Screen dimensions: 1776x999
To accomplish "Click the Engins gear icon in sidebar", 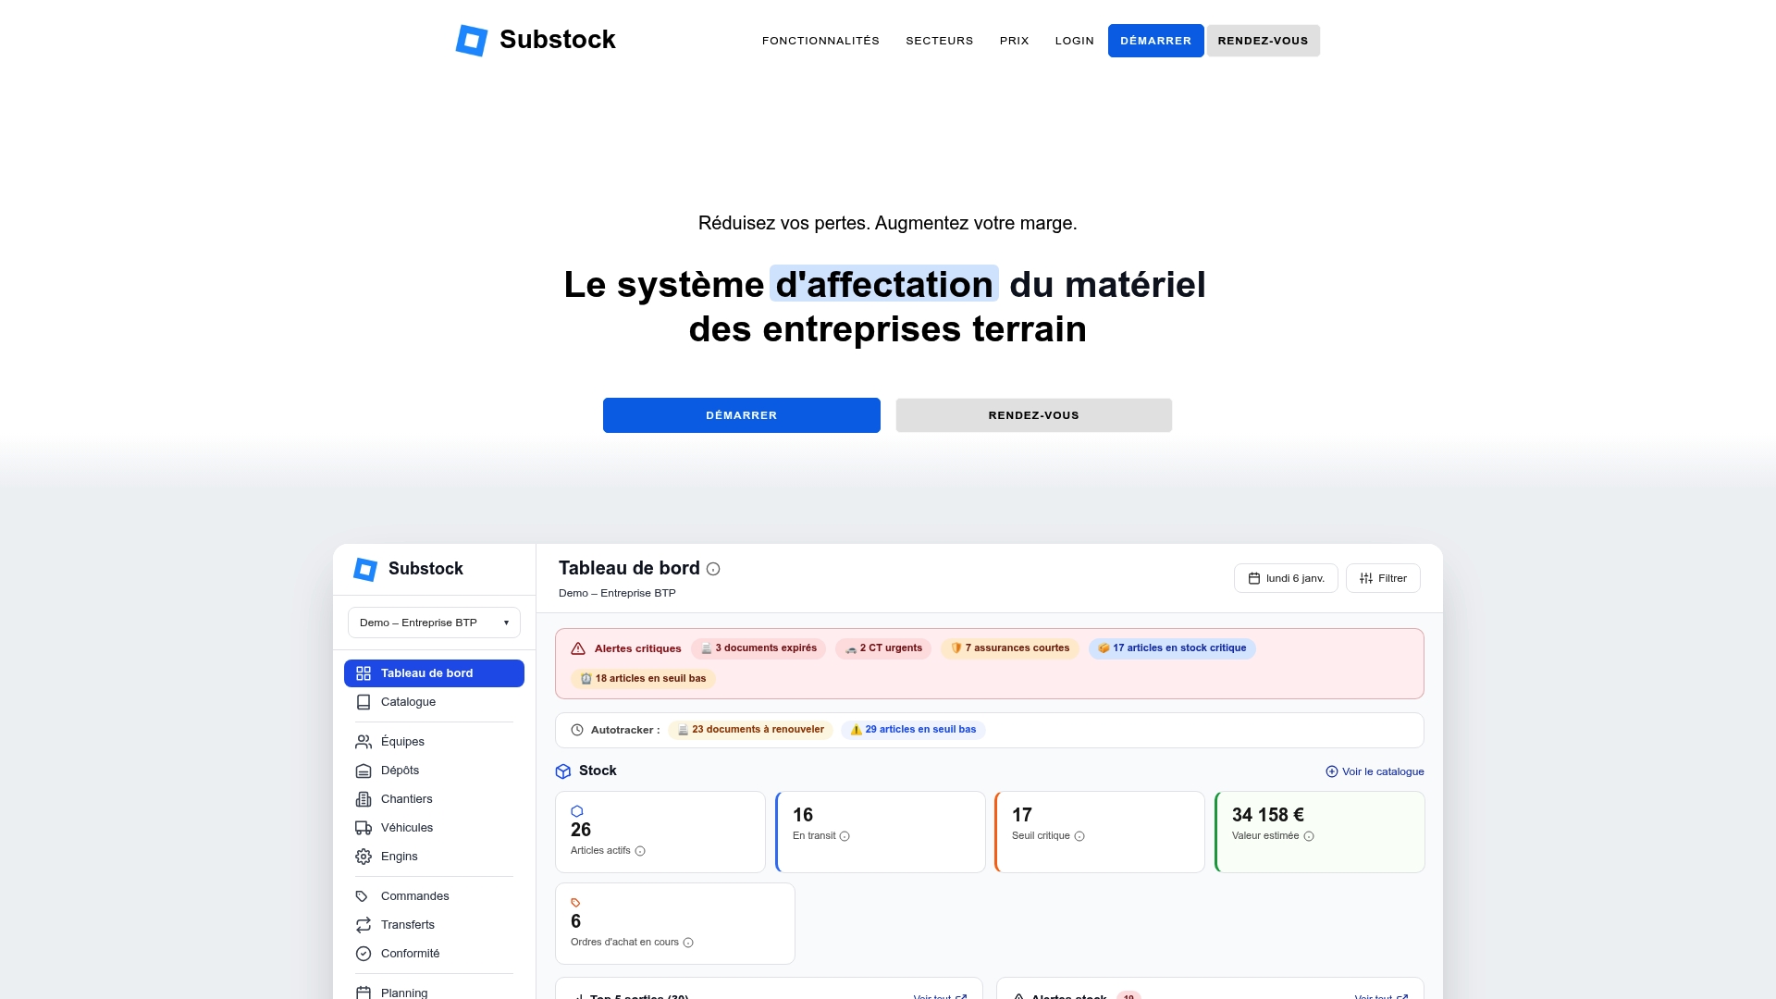I will click(364, 857).
